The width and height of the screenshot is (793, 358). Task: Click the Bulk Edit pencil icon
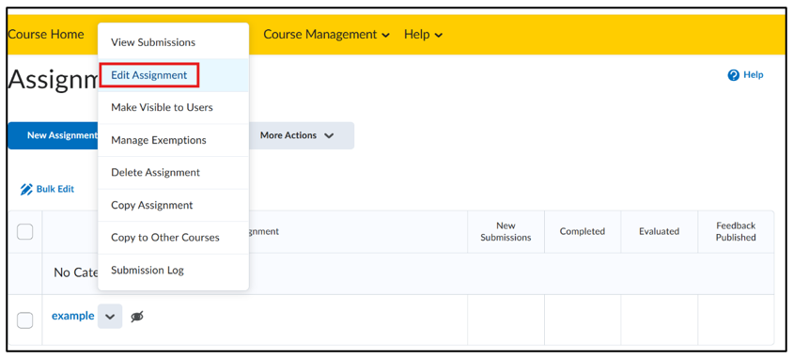point(25,190)
